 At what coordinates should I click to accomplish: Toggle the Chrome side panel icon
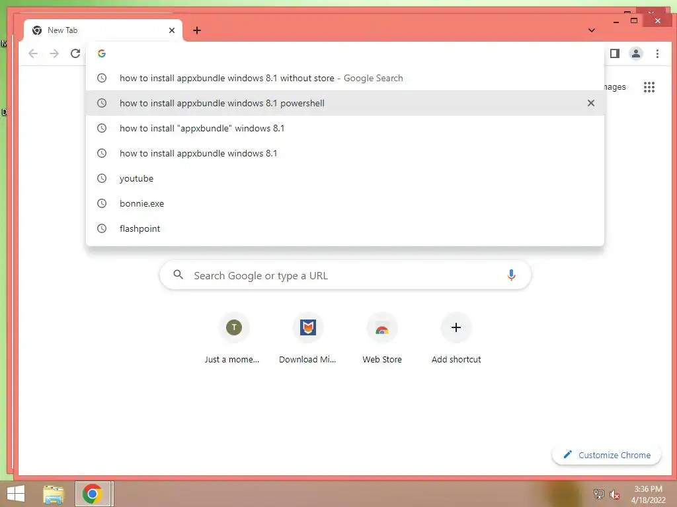(x=615, y=53)
